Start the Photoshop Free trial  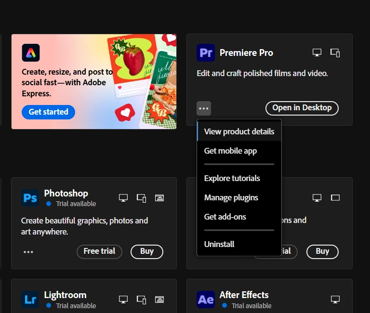[99, 252]
